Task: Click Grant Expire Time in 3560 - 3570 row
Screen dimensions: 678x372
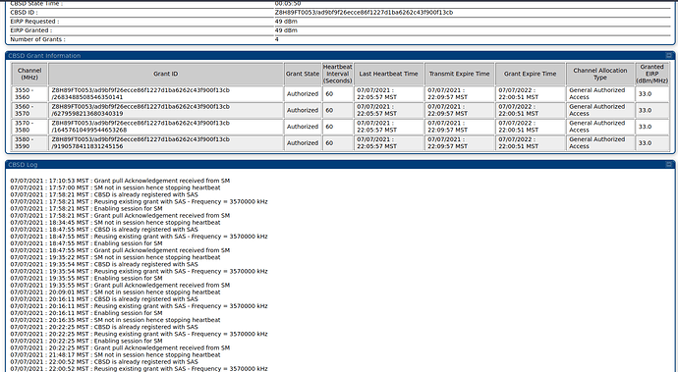Action: click(531, 110)
